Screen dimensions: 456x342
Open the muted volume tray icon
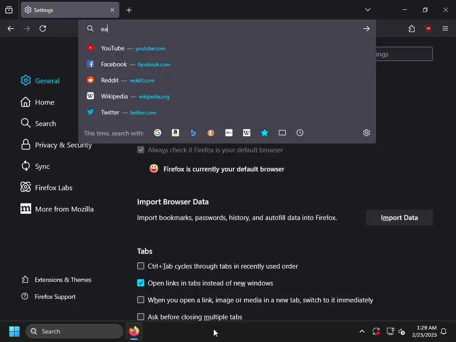[402, 331]
